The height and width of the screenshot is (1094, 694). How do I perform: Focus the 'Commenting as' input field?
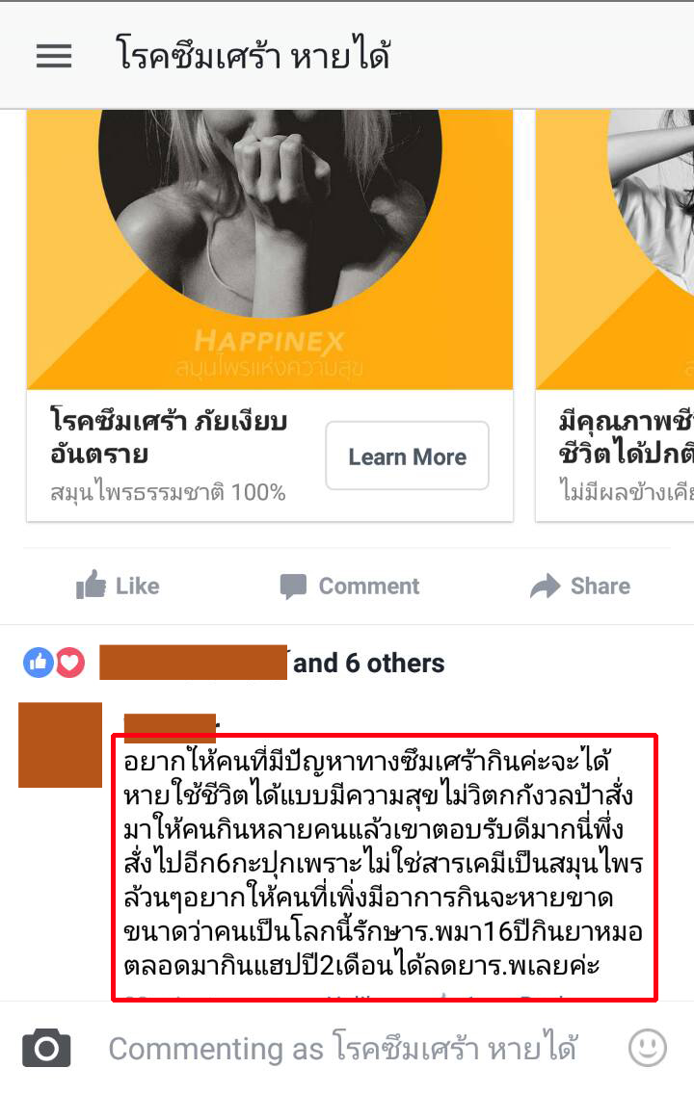[x=343, y=1048]
